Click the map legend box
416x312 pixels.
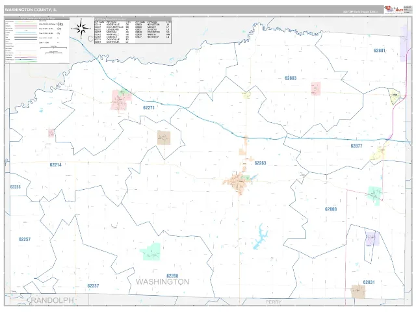click(37, 40)
